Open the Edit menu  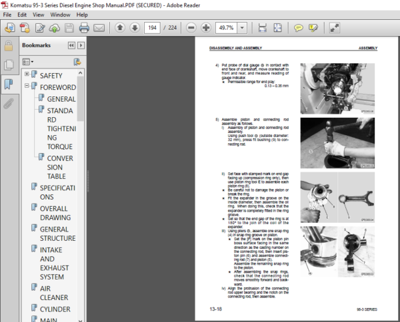22,15
